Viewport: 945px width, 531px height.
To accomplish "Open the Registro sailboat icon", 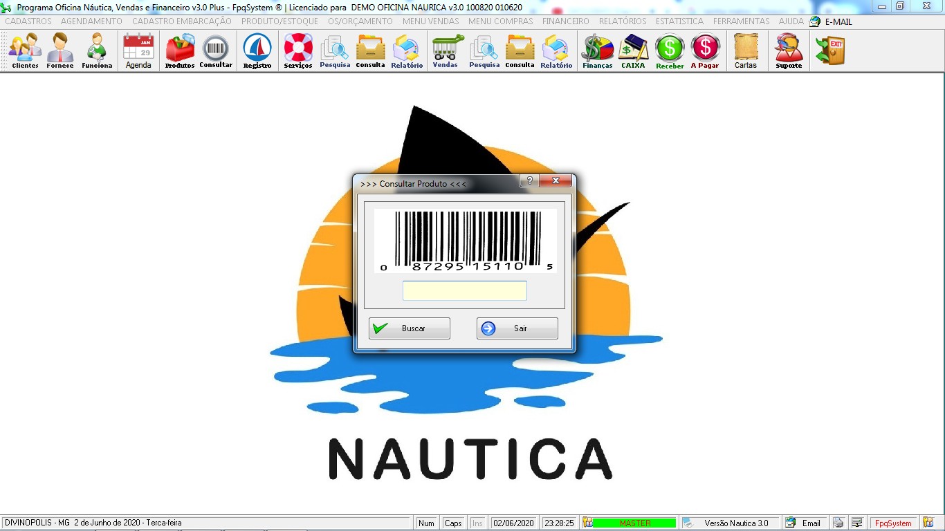I will coord(257,51).
